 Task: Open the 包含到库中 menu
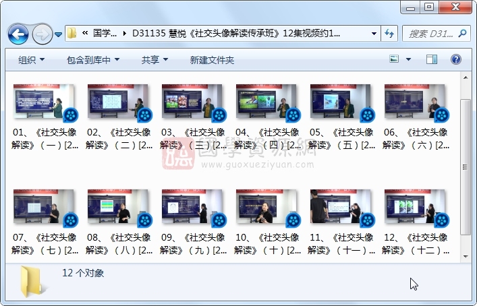(93, 60)
